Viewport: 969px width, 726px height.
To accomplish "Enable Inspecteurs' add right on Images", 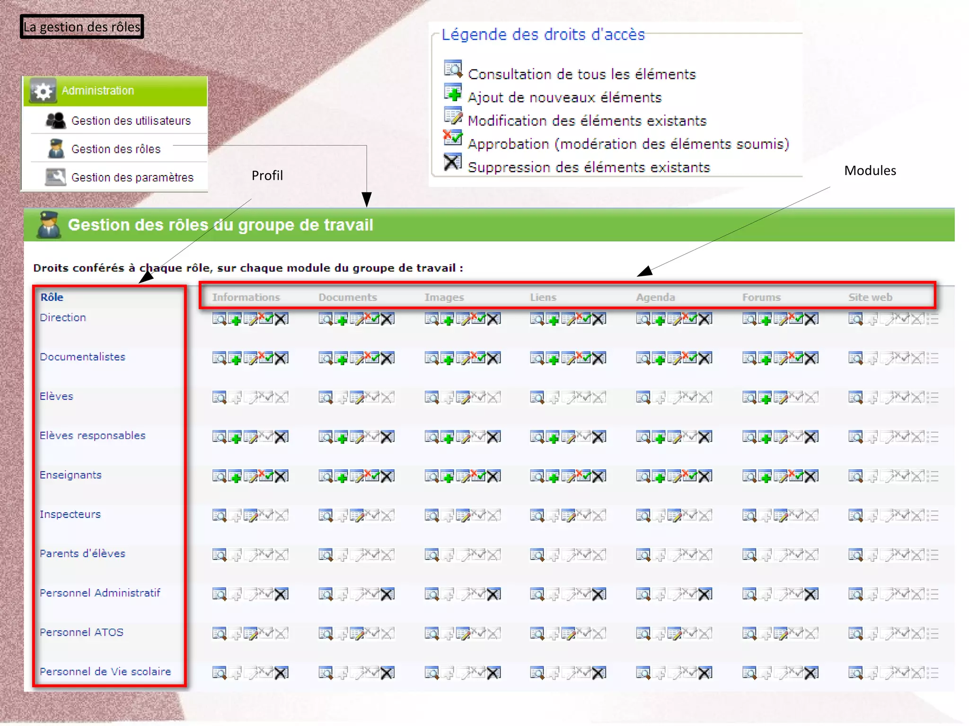I will point(447,516).
